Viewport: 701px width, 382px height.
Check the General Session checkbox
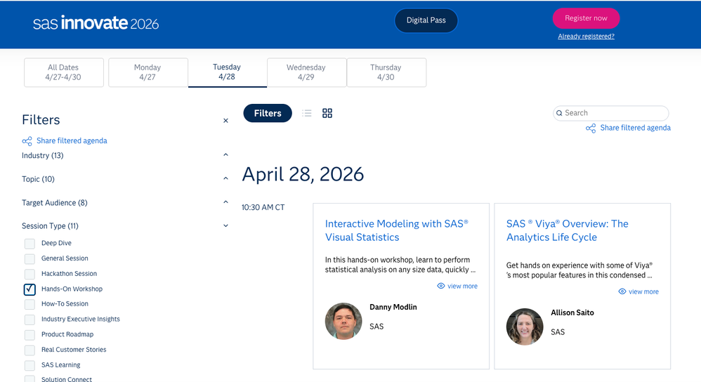coord(30,258)
